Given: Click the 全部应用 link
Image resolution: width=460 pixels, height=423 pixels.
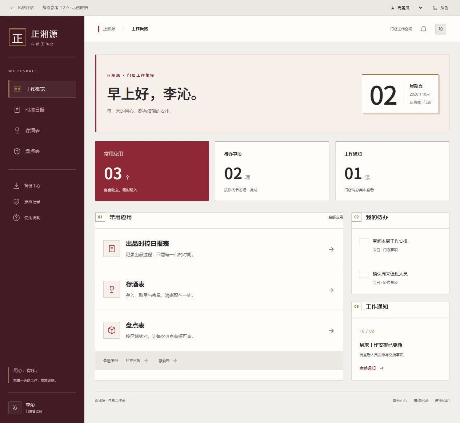Looking at the screenshot, I should 336,217.
